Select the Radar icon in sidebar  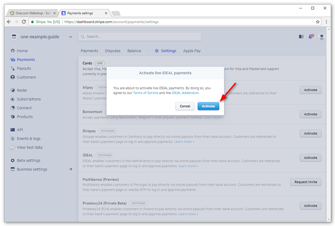coord(13,90)
